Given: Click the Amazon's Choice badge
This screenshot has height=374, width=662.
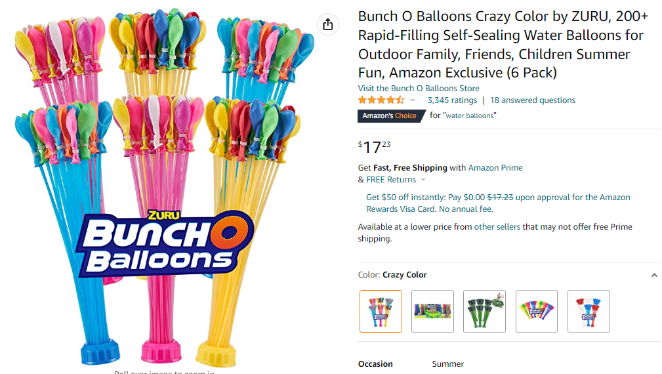Looking at the screenshot, I should tap(389, 115).
